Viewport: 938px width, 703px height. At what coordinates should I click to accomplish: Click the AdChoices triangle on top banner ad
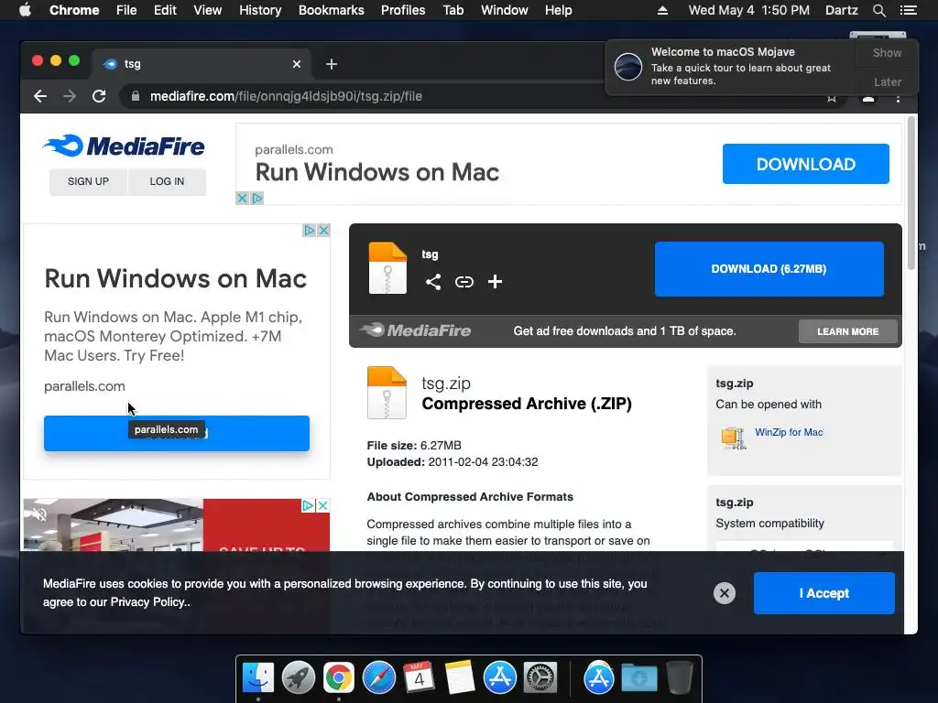tap(257, 198)
